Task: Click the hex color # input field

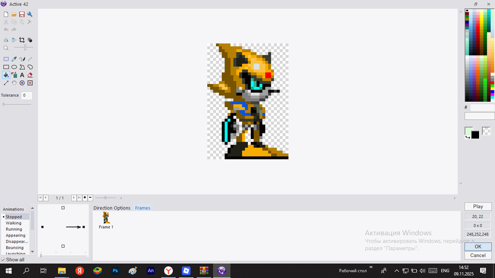Action: pos(482,108)
